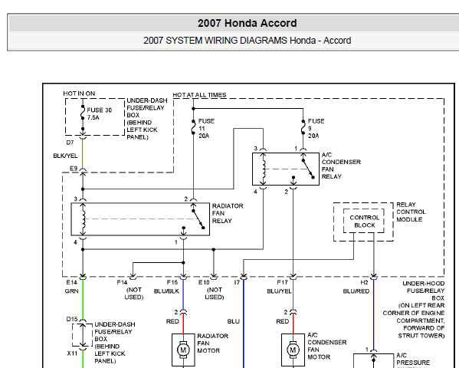
Task: Click connector label 'E9'
Action: pos(74,169)
